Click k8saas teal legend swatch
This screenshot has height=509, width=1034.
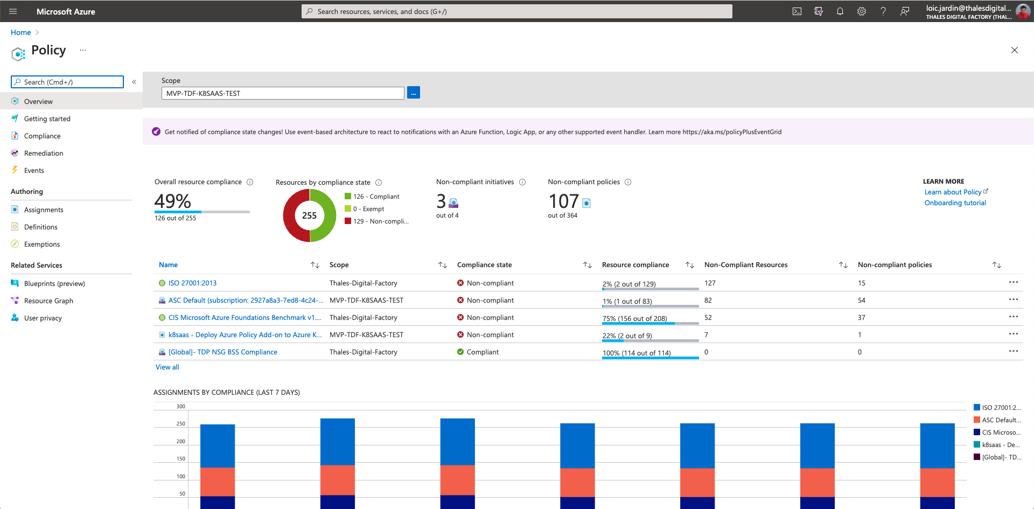pos(977,445)
